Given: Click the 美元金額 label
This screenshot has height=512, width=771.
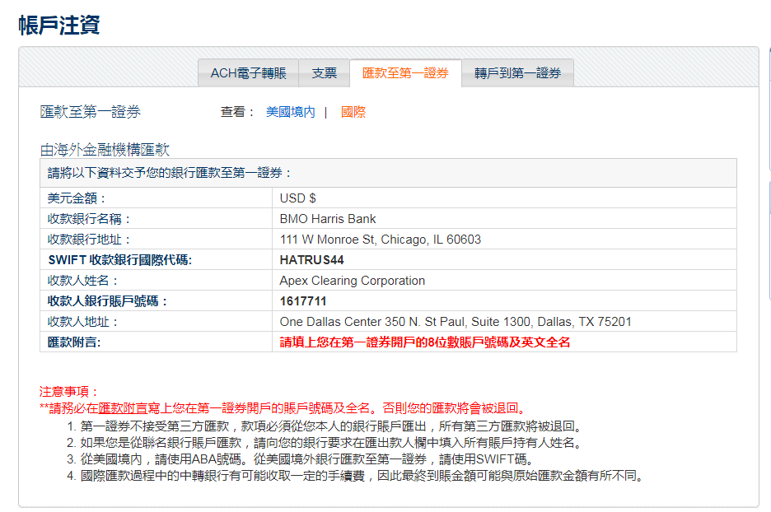Looking at the screenshot, I should 77,198.
